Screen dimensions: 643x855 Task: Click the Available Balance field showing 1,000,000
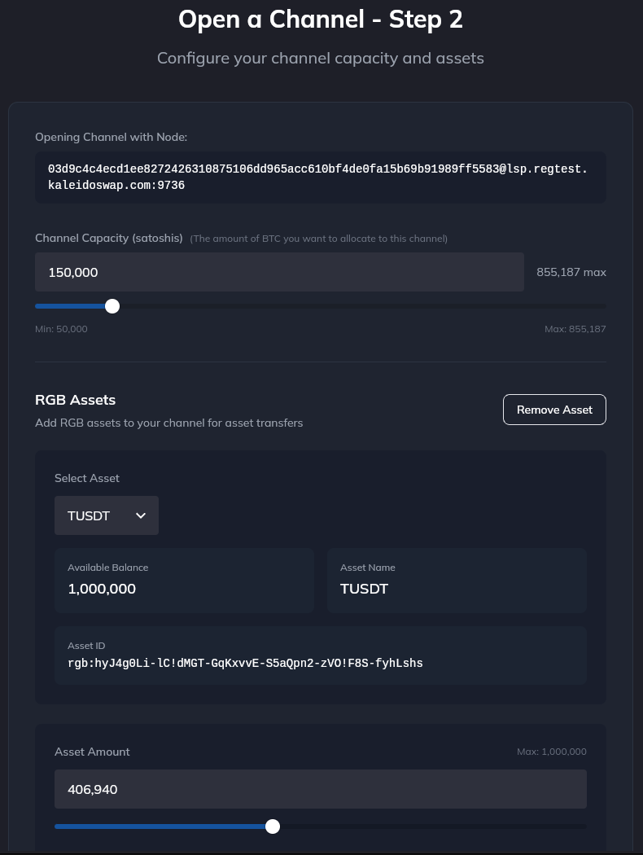(184, 580)
